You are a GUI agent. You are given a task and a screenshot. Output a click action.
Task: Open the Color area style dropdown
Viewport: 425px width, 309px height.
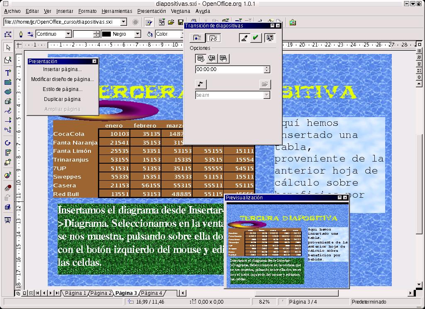(183, 34)
